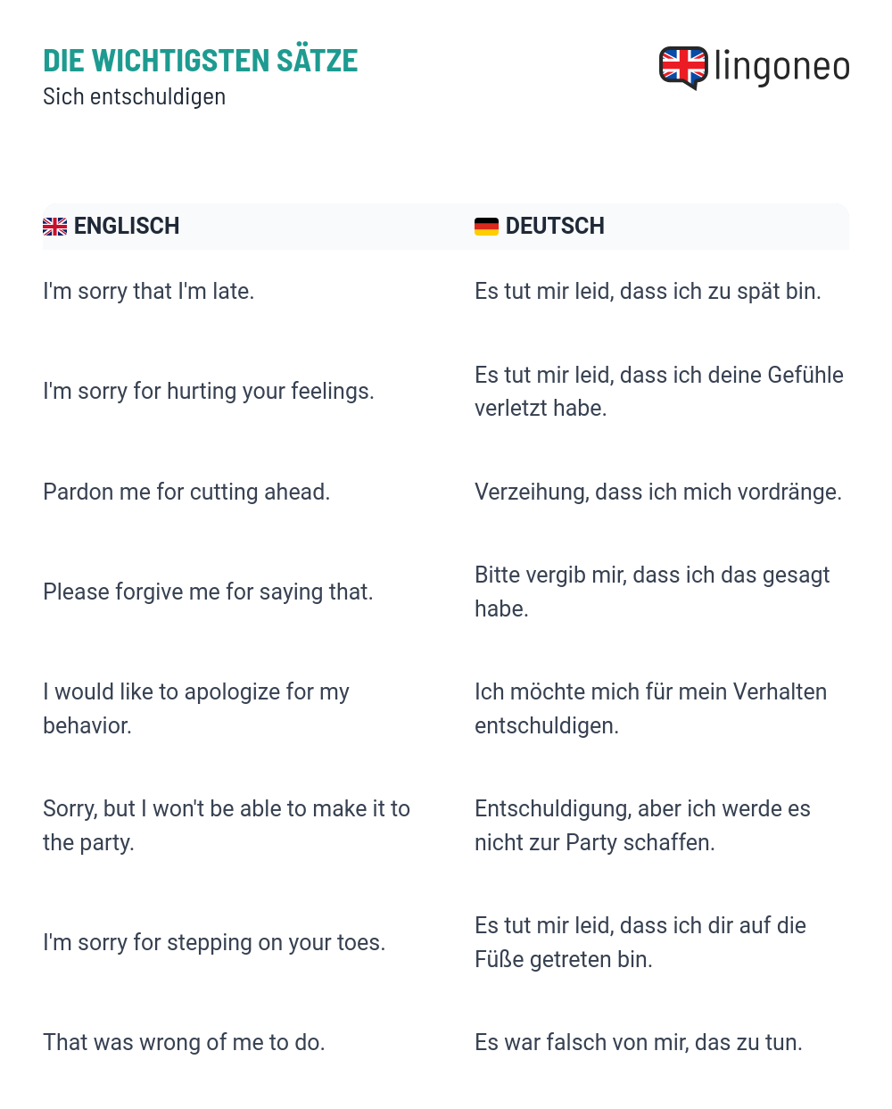Click the small UK flag beside ENGLISCH

click(x=54, y=227)
